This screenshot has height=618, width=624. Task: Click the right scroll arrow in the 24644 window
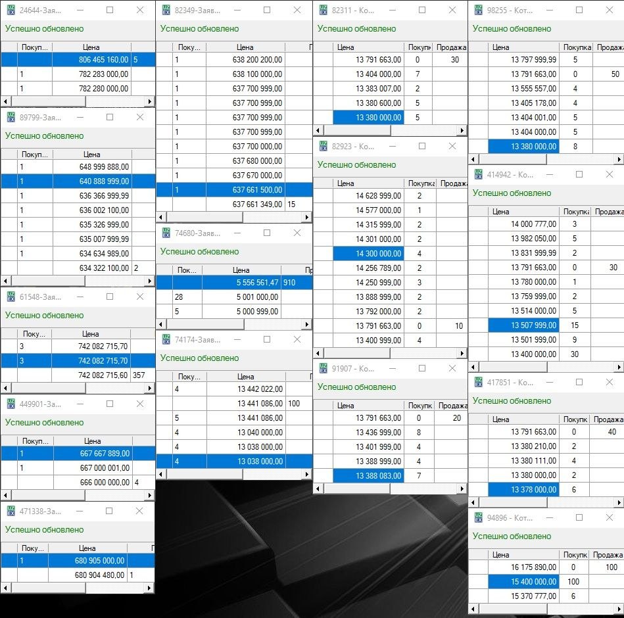point(150,102)
